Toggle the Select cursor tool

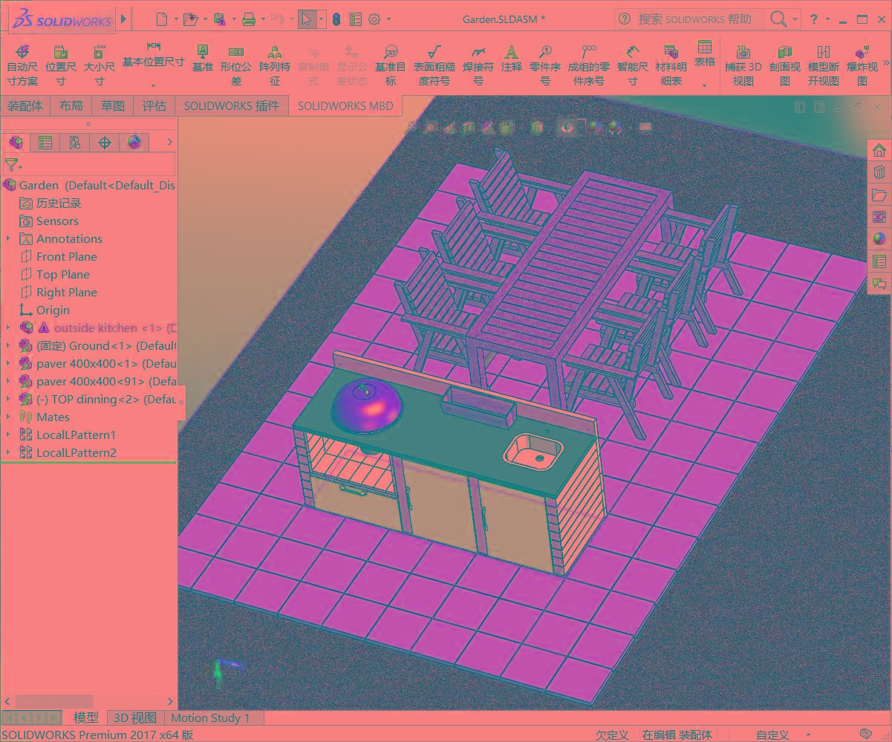coord(307,19)
